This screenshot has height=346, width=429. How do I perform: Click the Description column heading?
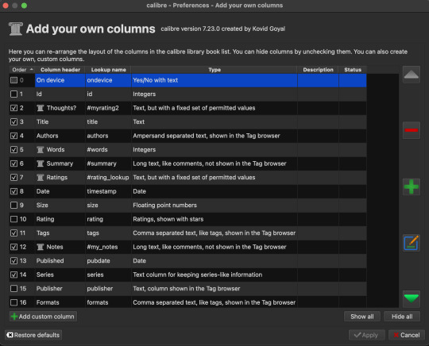click(x=318, y=70)
